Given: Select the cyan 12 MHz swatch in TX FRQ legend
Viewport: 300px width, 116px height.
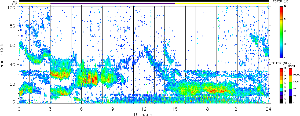Looking at the screenshot, I should coord(281,90).
